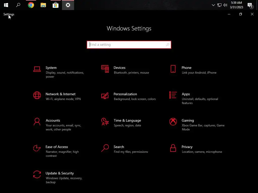Click 'Your accounts, email, sync' description
Viewport: 258px width, 193px height.
click(63, 127)
